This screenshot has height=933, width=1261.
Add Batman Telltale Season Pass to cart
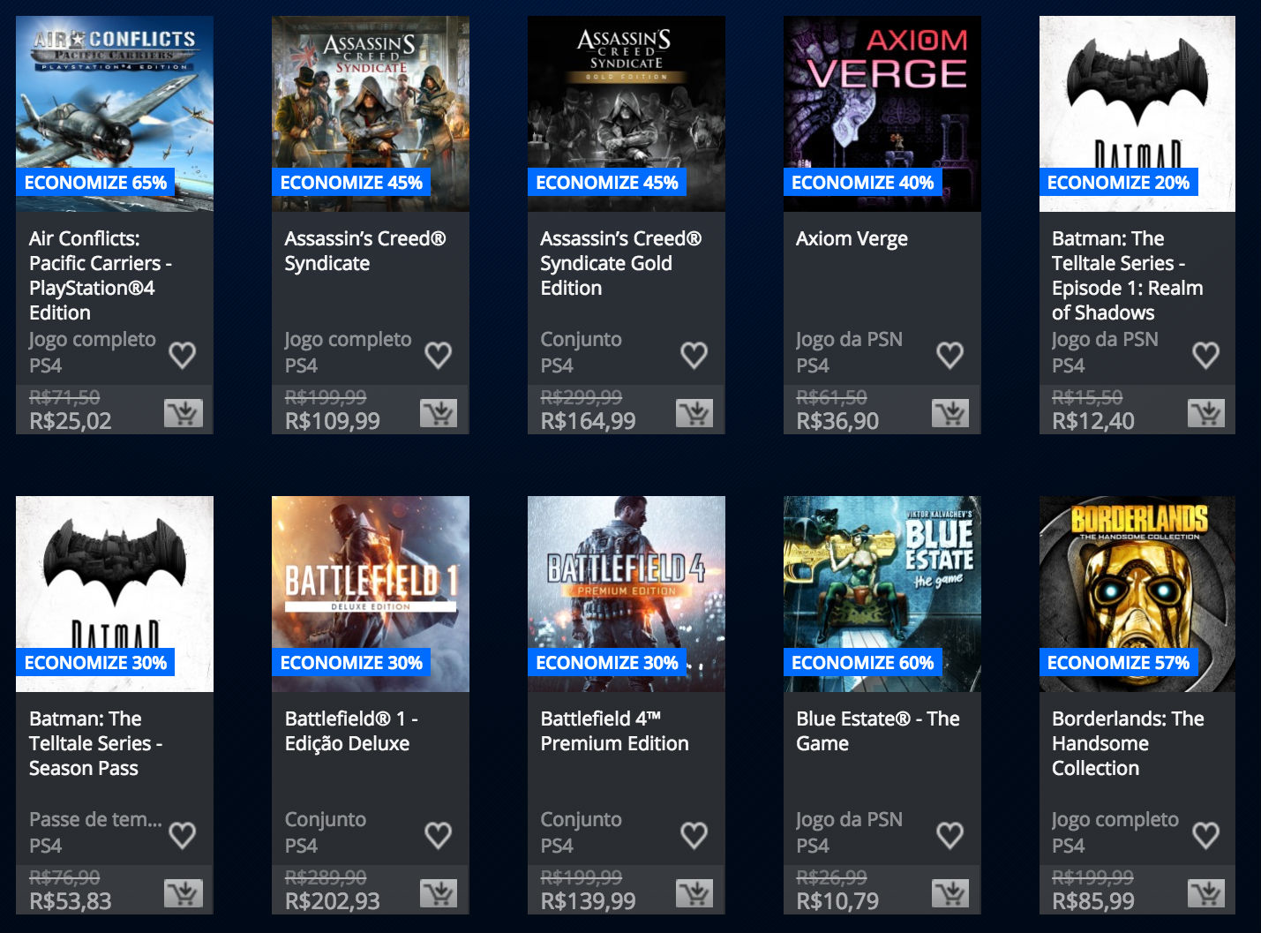coord(184,893)
